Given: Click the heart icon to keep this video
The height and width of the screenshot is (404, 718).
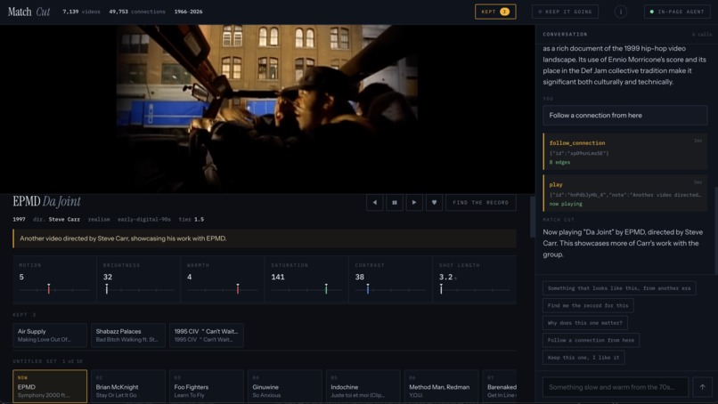Looking at the screenshot, I should [x=434, y=202].
